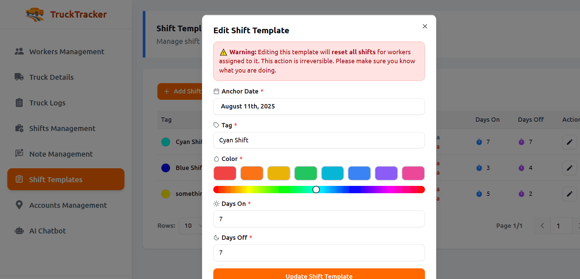Click the hue slider handle

(x=316, y=190)
